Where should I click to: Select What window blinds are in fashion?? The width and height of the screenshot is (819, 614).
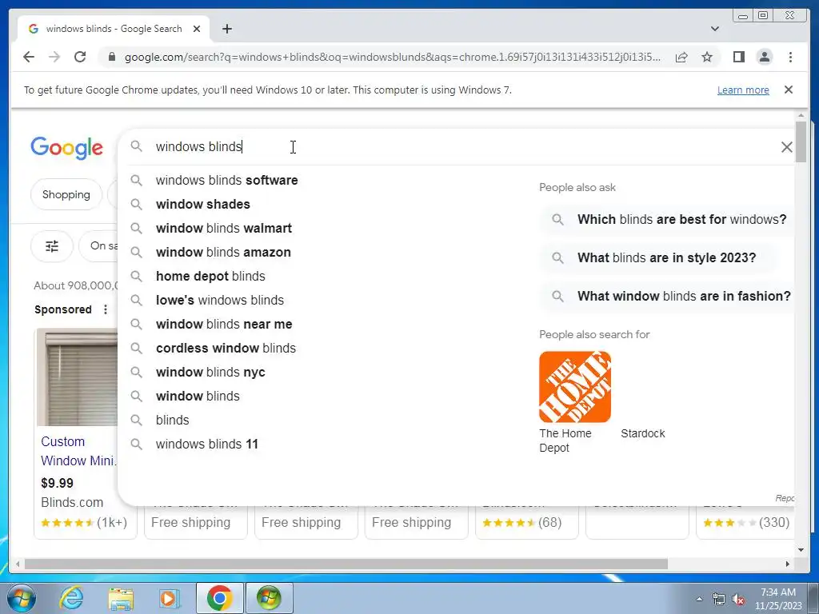pos(669,296)
